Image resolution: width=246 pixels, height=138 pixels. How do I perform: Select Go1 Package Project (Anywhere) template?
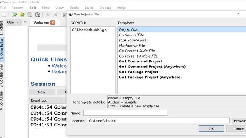(150, 77)
